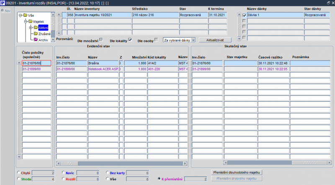Collapse the Vše tree node
Screen dimensions: 335x185
(x=21, y=15)
